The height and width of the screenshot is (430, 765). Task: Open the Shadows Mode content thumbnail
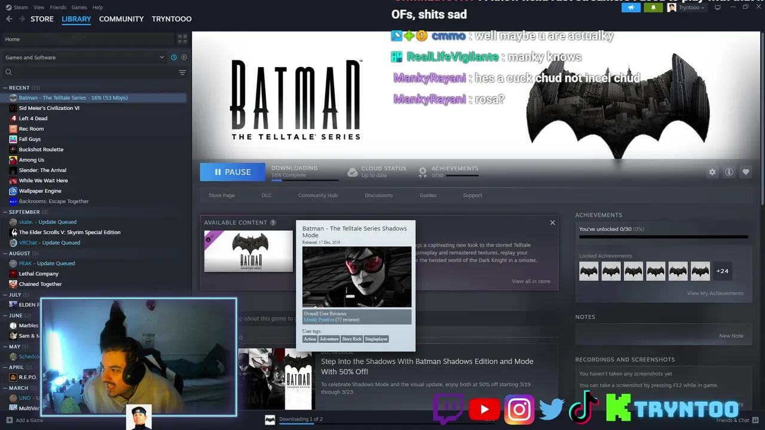pos(249,251)
